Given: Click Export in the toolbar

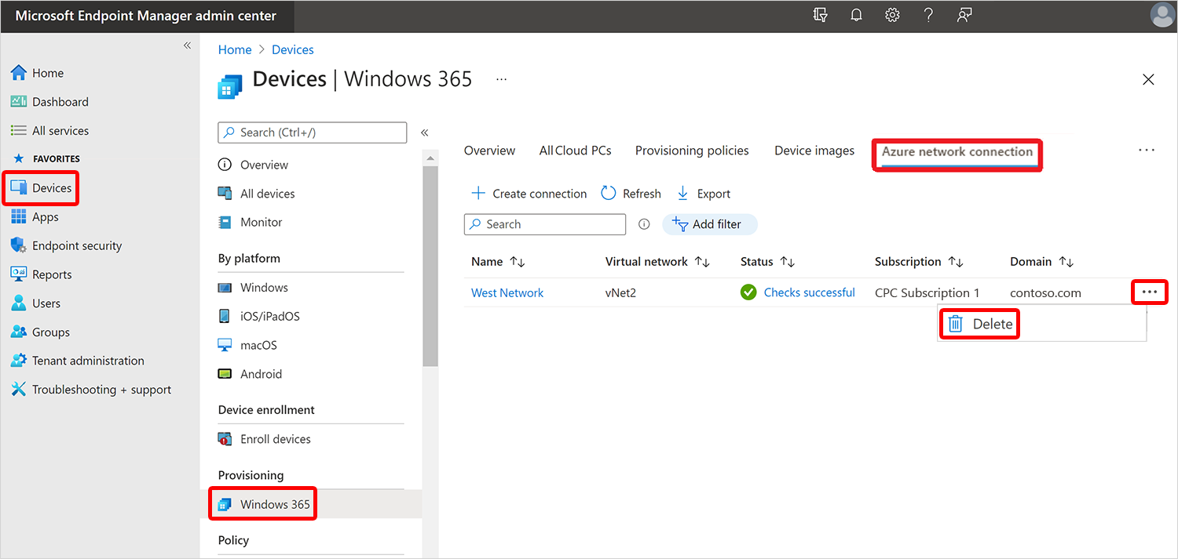Looking at the screenshot, I should coord(703,194).
